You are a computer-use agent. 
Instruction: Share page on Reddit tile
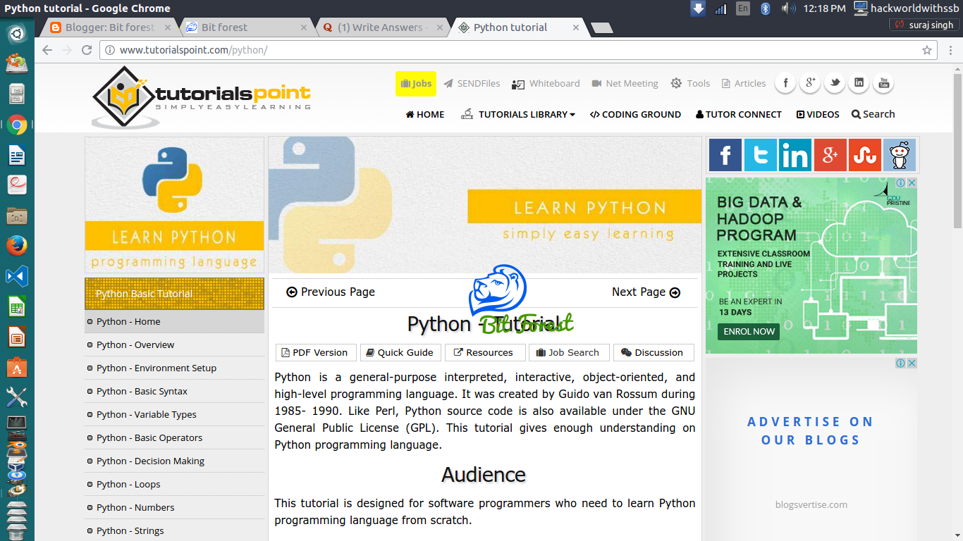900,154
